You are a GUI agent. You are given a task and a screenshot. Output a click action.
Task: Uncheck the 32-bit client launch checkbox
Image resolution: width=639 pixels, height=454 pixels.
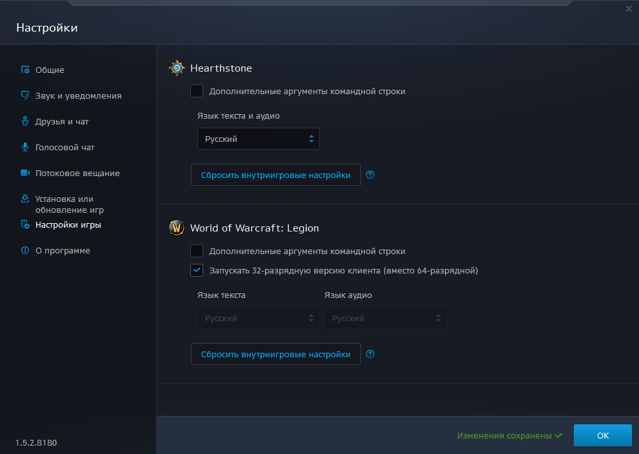coord(197,270)
